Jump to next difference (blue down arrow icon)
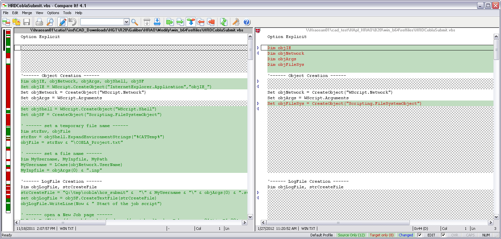Screen dimensions: 501x239 click(x=157, y=22)
